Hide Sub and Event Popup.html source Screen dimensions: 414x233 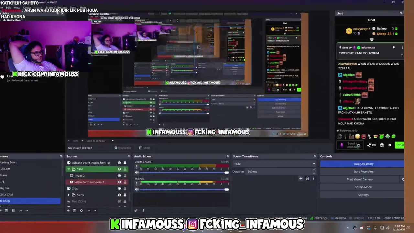[119, 163]
